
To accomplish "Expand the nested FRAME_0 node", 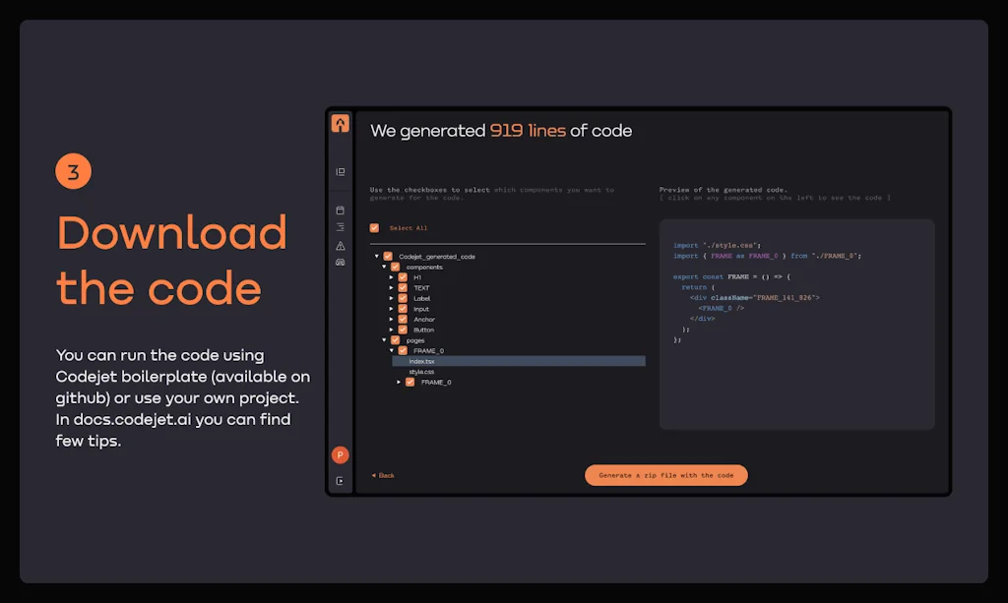I will pyautogui.click(x=399, y=382).
